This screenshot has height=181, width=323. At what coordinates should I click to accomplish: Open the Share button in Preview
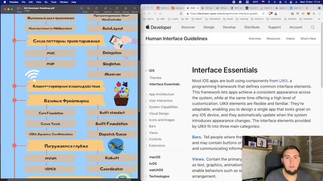96,8
